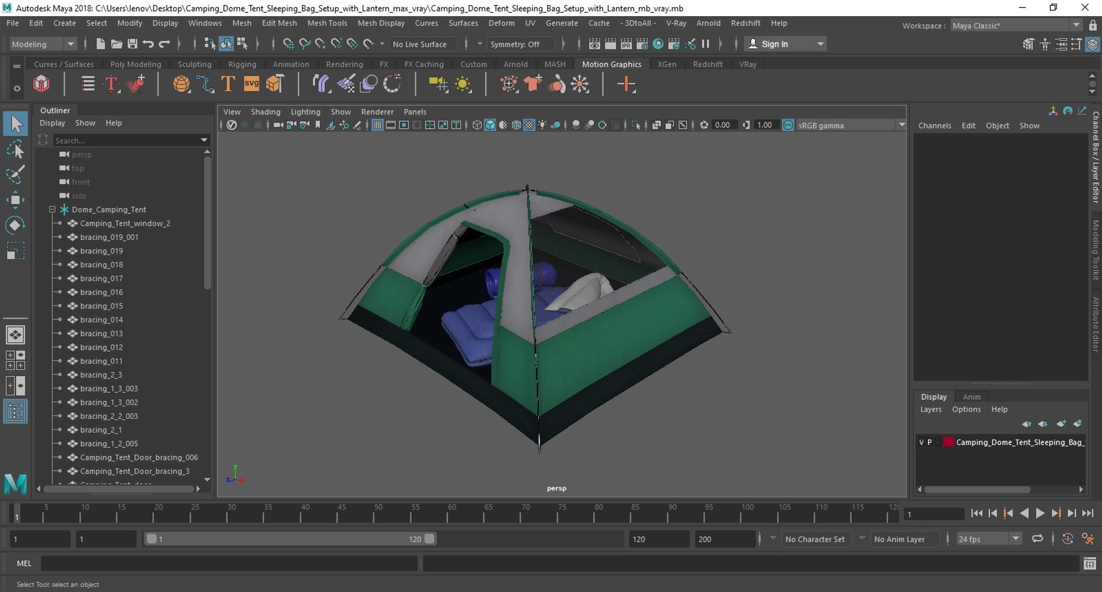Select the arrow Select tool in toolbox

[15, 124]
